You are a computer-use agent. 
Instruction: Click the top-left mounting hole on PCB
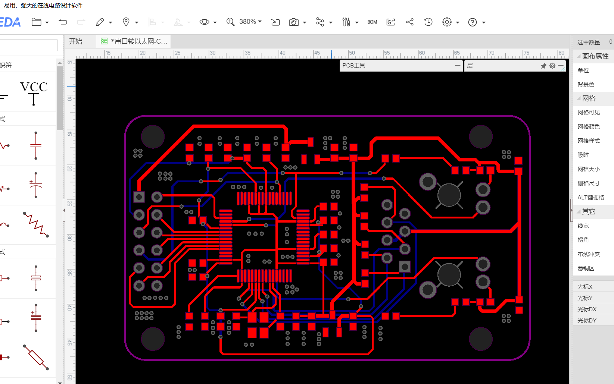click(x=153, y=136)
